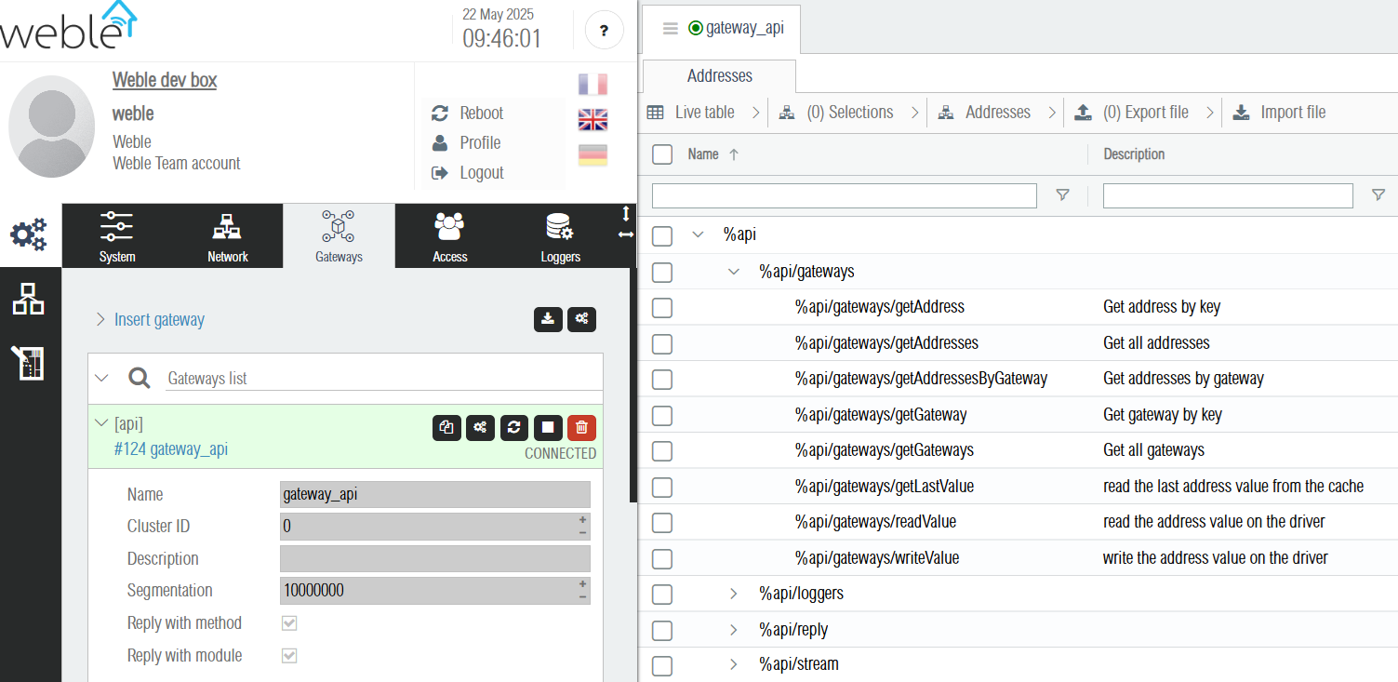Restart the gateway_api gateway with the refresh icon
Image resolution: width=1398 pixels, height=682 pixels.
click(514, 427)
